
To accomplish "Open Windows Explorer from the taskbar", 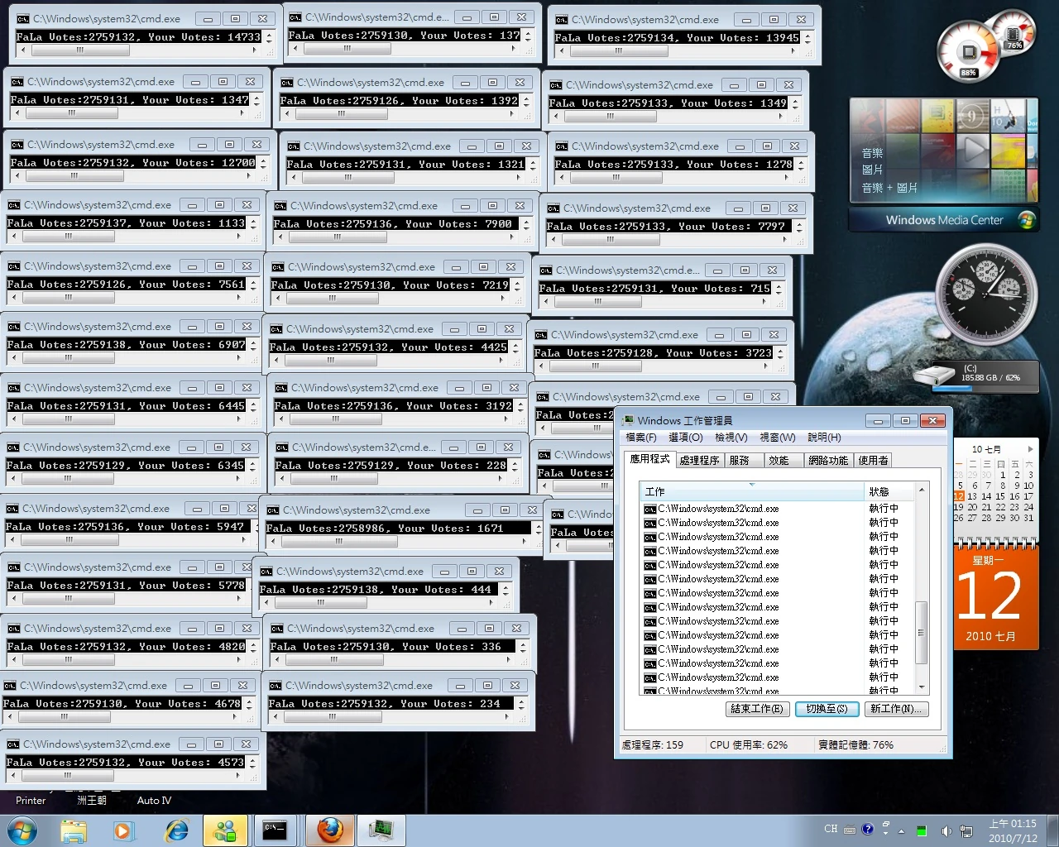I will (73, 830).
